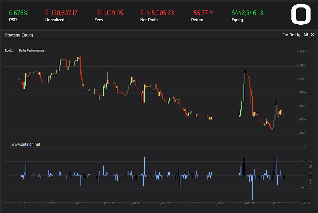Image resolution: width=318 pixels, height=213 pixels.
Task: Set chart range to 1m
Action: click(x=286, y=35)
